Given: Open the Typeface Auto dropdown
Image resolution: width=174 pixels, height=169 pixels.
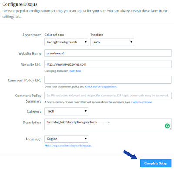Looking at the screenshot, I should (112, 42).
